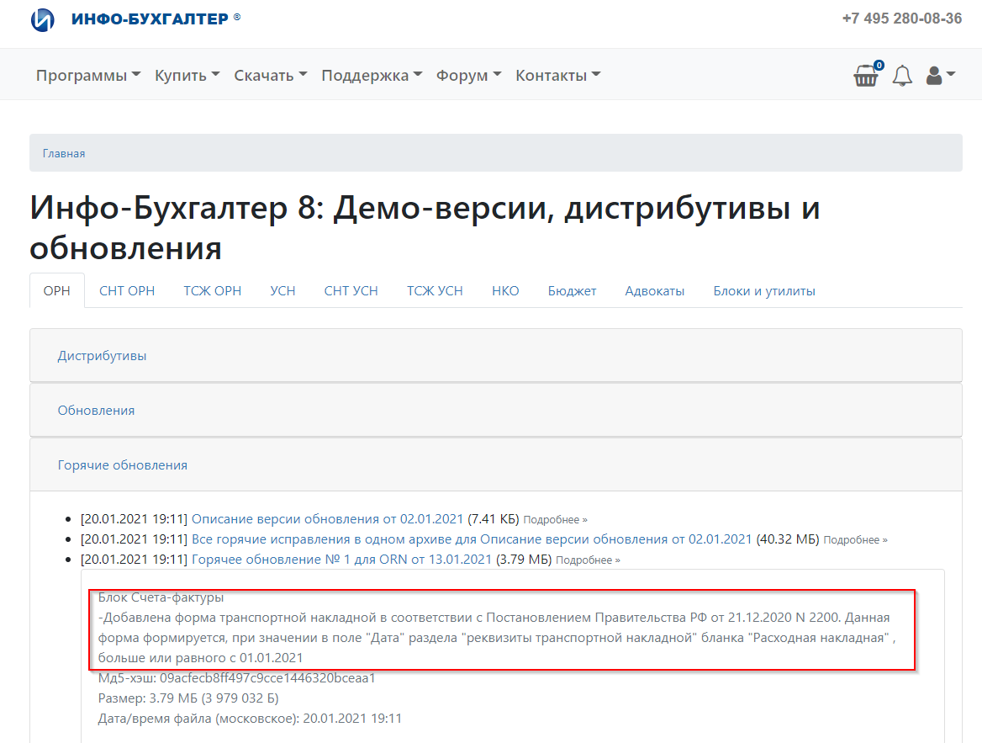Go to the Главная breadcrumb link
The image size is (982, 743).
tap(64, 154)
